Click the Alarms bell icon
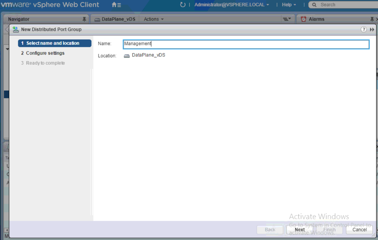 point(303,19)
